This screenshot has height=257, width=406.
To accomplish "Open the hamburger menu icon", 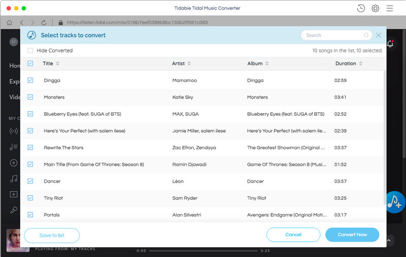I will 390,8.
